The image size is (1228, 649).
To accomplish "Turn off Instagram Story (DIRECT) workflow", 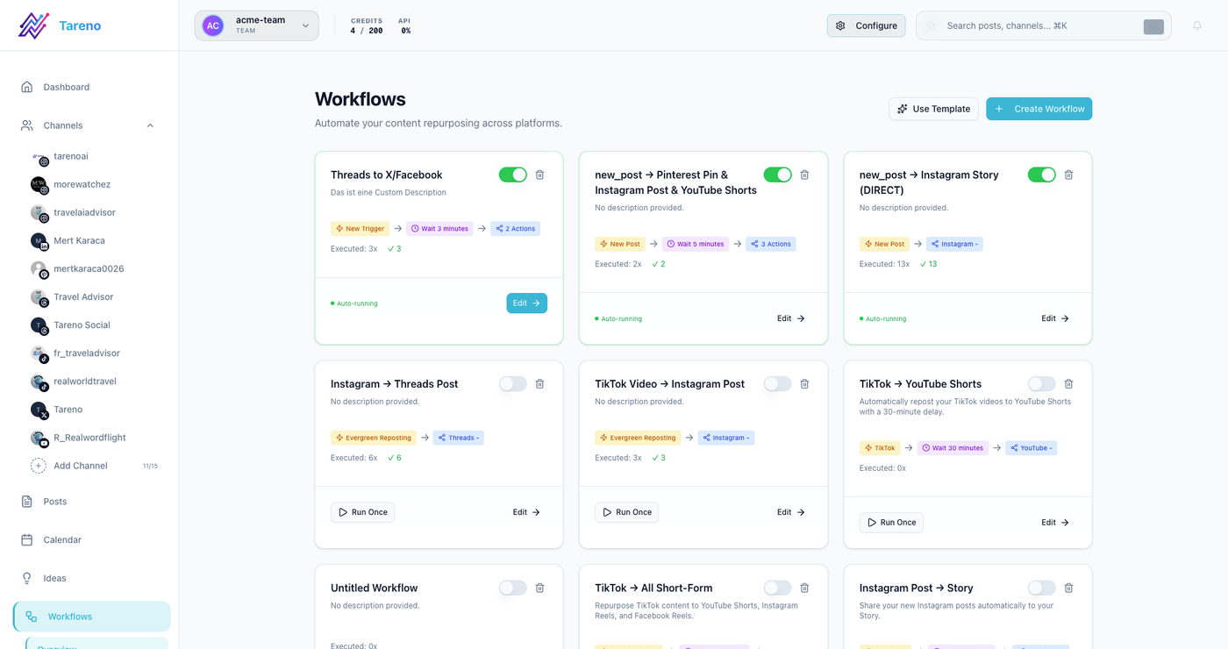I will click(x=1041, y=175).
